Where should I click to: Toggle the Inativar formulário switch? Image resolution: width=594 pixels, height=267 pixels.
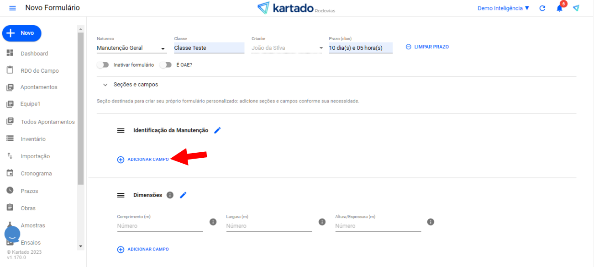(103, 65)
